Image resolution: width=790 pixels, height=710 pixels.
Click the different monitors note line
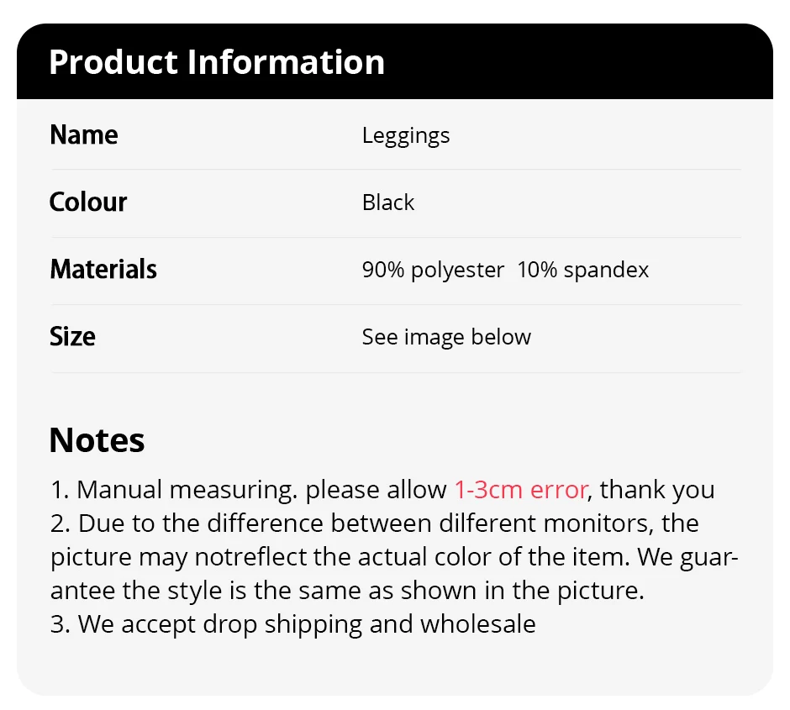coord(374,523)
